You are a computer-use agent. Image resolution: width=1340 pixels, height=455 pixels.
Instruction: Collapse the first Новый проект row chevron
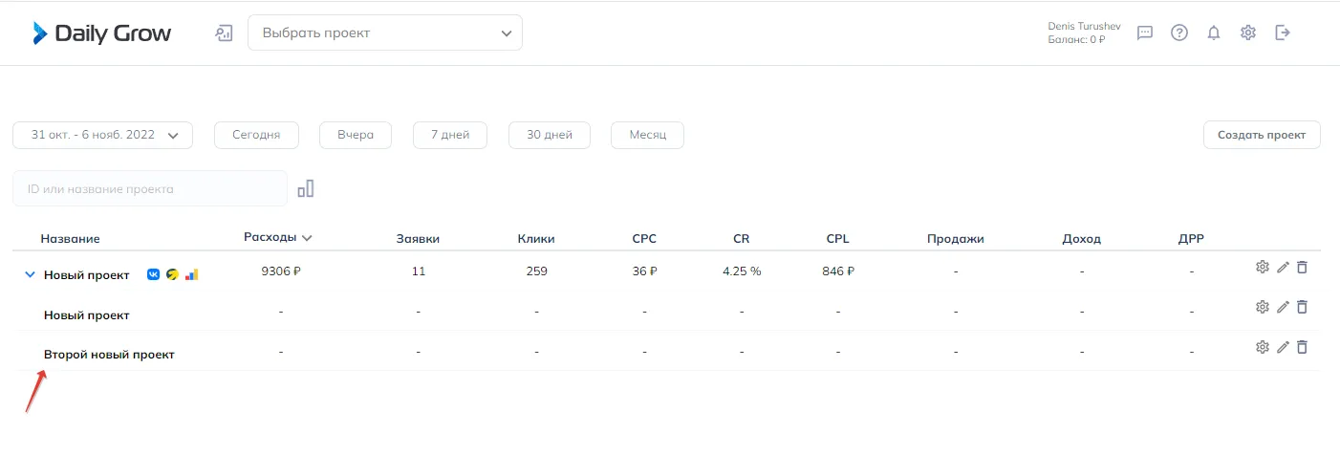29,275
